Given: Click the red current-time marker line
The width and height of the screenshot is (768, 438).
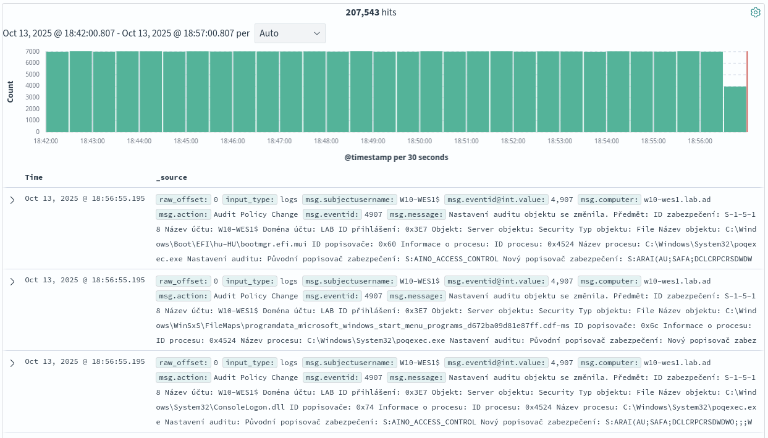Looking at the screenshot, I should (x=747, y=91).
